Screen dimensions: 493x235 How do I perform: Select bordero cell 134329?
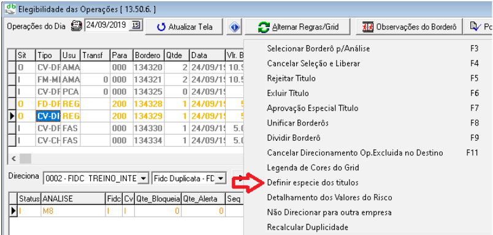pos(148,116)
